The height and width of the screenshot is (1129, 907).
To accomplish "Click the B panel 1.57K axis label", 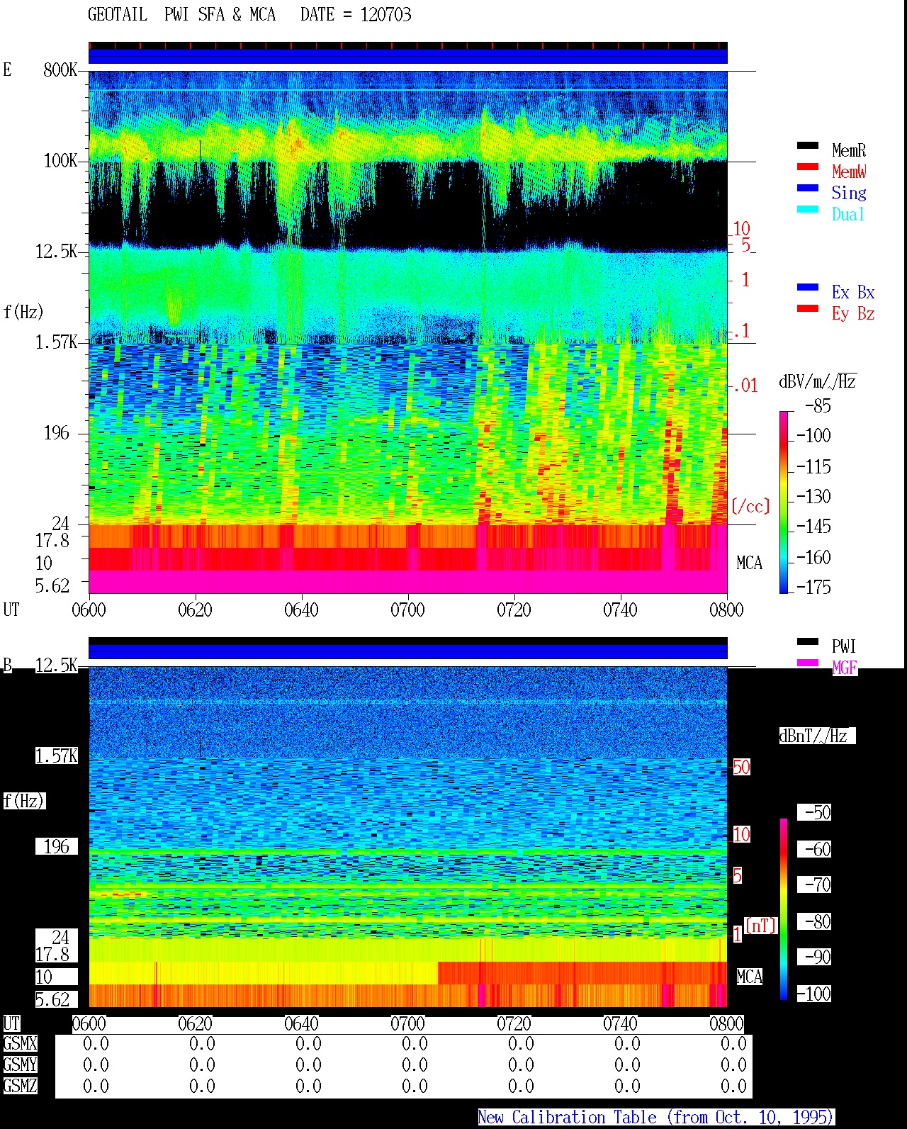I will pyautogui.click(x=57, y=756).
